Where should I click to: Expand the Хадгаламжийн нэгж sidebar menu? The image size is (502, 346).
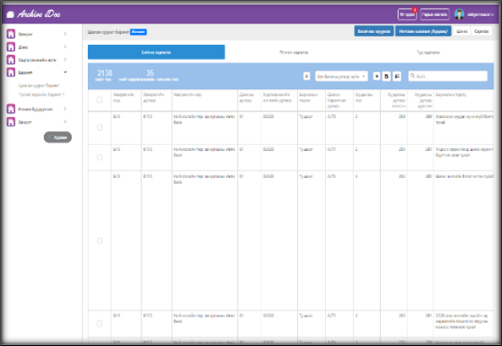click(x=65, y=59)
